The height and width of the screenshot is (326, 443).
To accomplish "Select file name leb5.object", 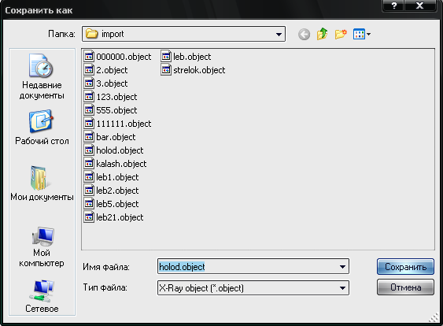I will point(117,204).
